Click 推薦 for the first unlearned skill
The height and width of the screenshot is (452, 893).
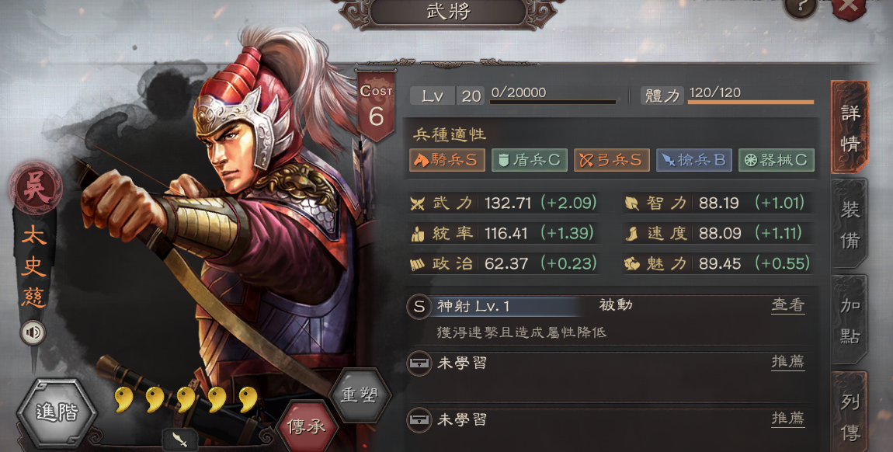tap(788, 362)
